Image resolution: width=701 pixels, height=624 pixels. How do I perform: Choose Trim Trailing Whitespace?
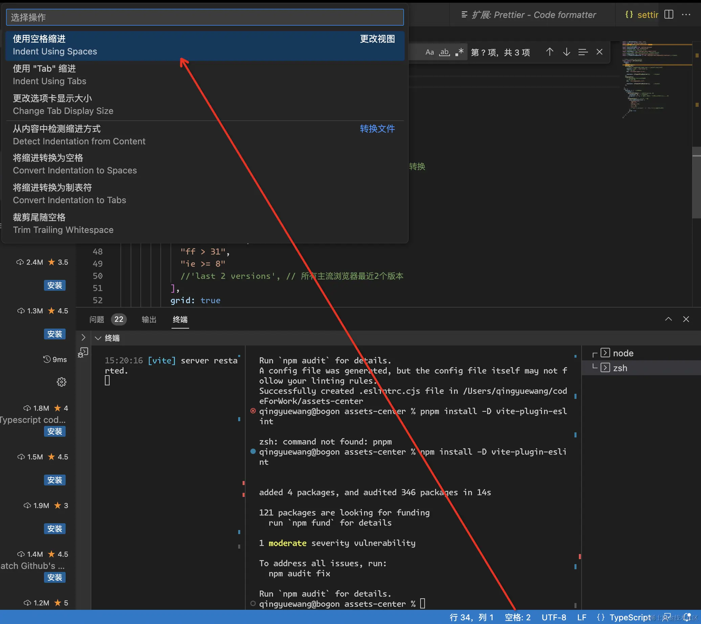[x=205, y=224]
